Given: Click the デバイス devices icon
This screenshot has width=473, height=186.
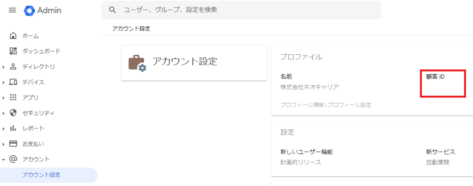Looking at the screenshot, I should tap(13, 82).
